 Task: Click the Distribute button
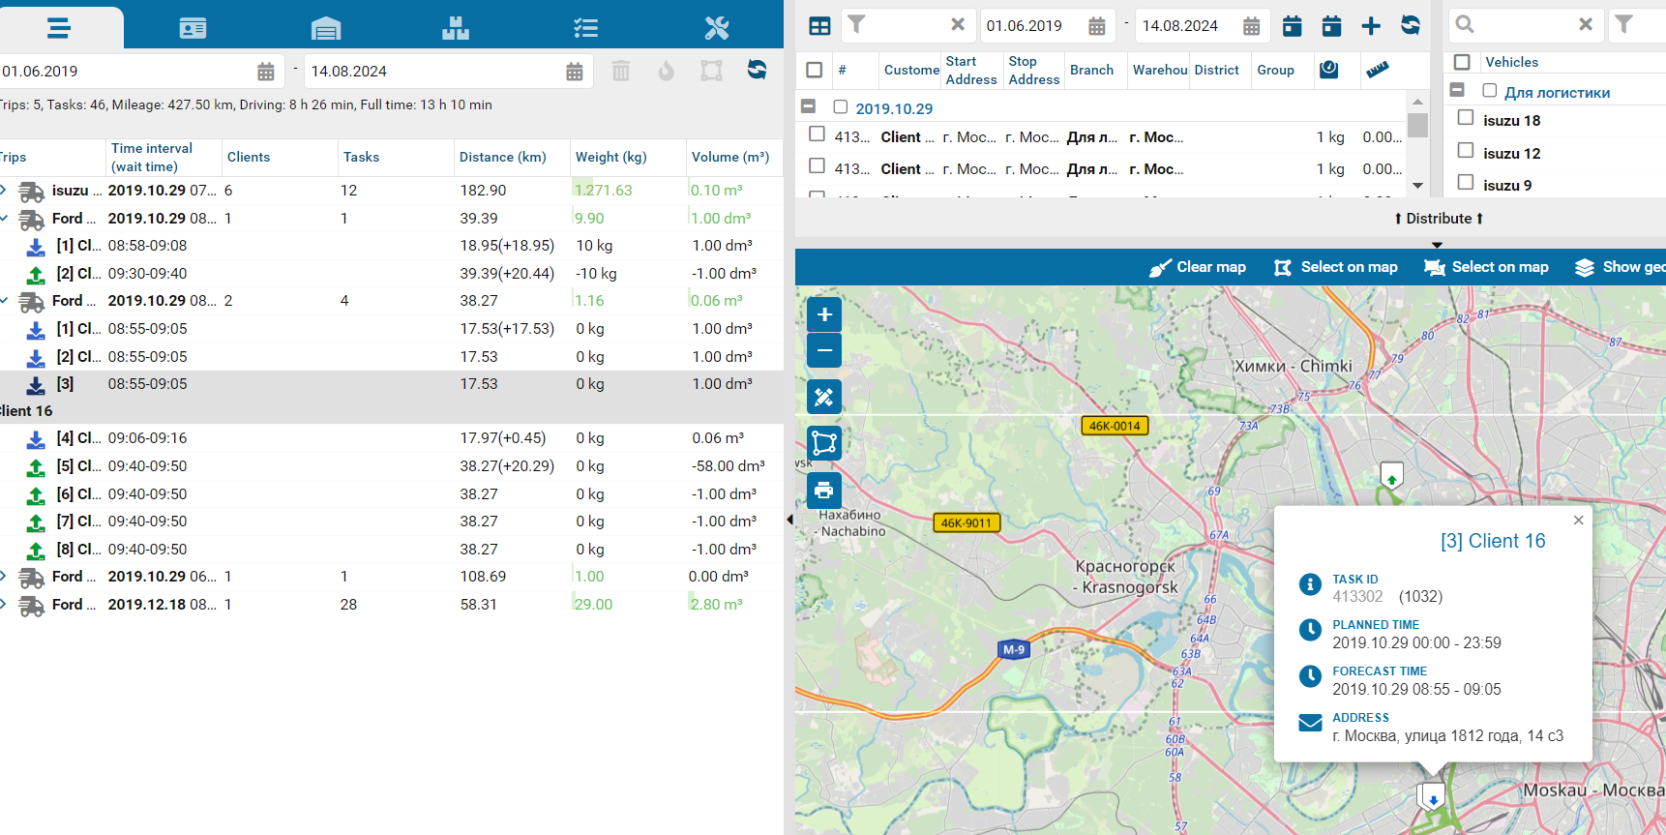[x=1438, y=219]
